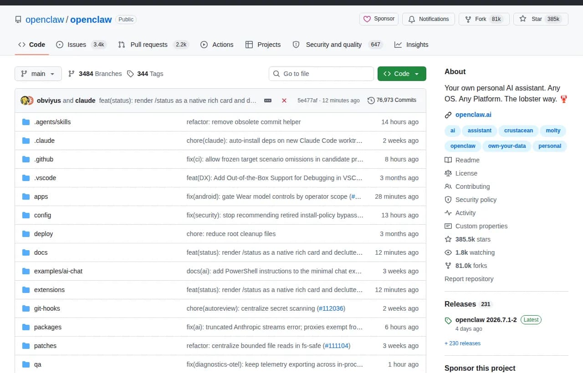Open commit 'refactor: remove obsolete commit helper'

click(244, 122)
